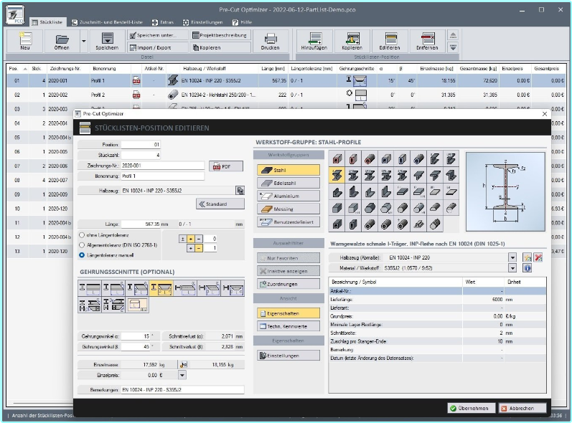Click the red delete icon beside Halbzeug dropdown
The height and width of the screenshot is (423, 572).
[538, 257]
